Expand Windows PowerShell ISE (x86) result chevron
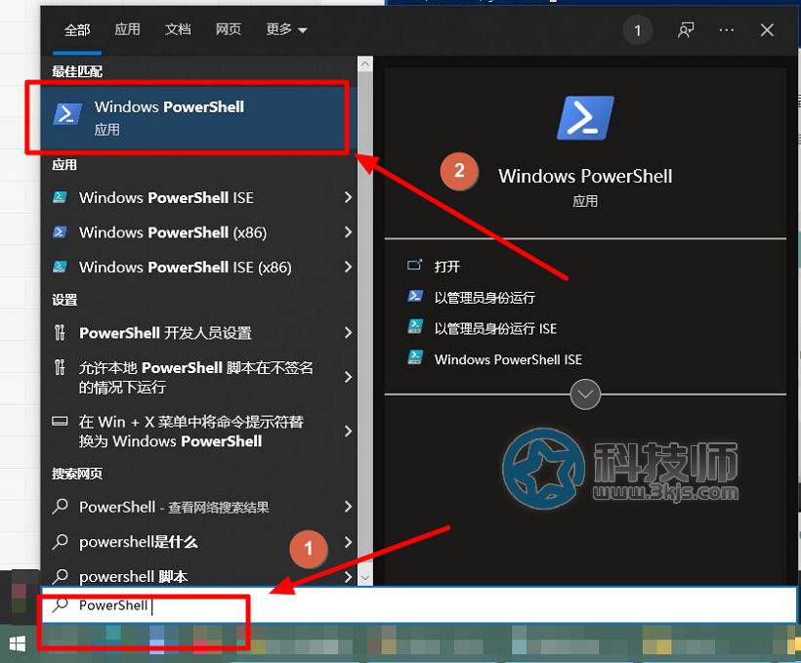 348,267
